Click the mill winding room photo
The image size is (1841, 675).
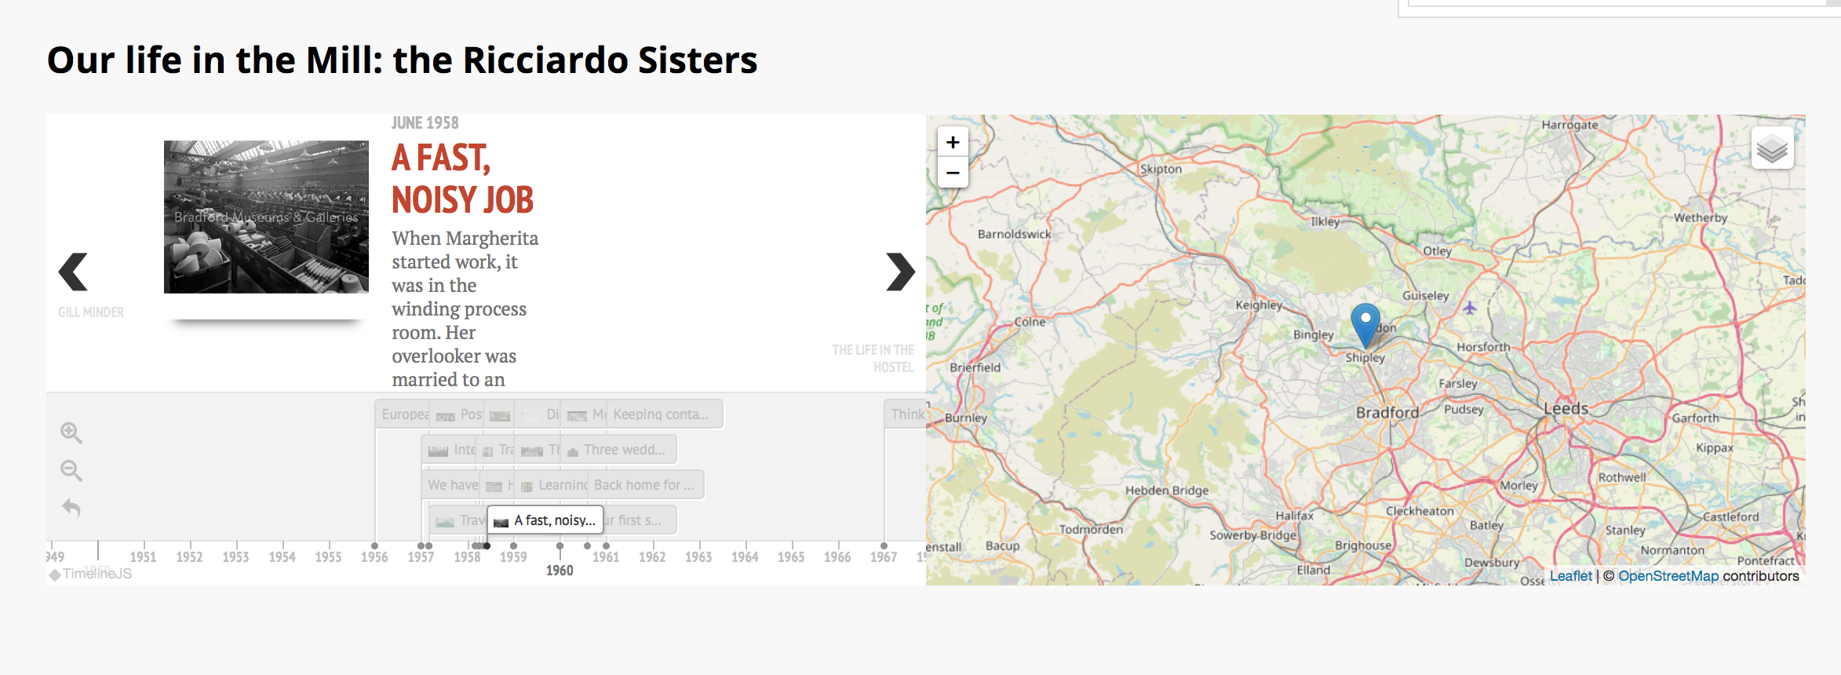coord(266,217)
